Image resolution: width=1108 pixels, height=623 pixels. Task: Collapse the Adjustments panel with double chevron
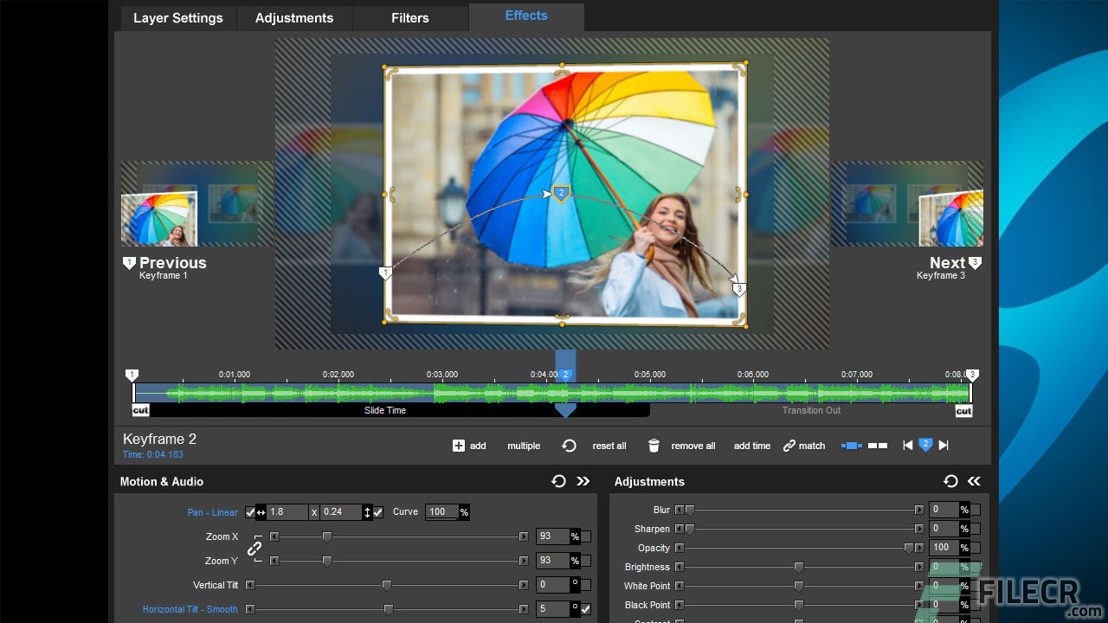pos(975,481)
